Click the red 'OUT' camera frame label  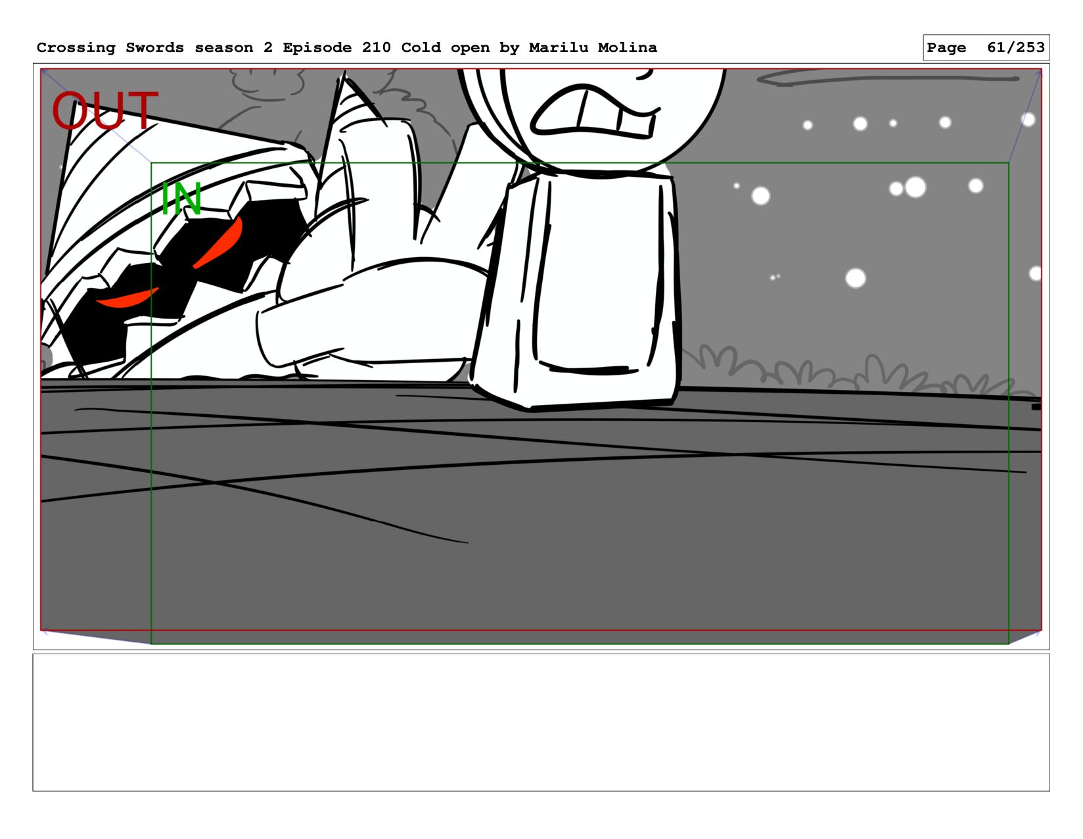(105, 112)
